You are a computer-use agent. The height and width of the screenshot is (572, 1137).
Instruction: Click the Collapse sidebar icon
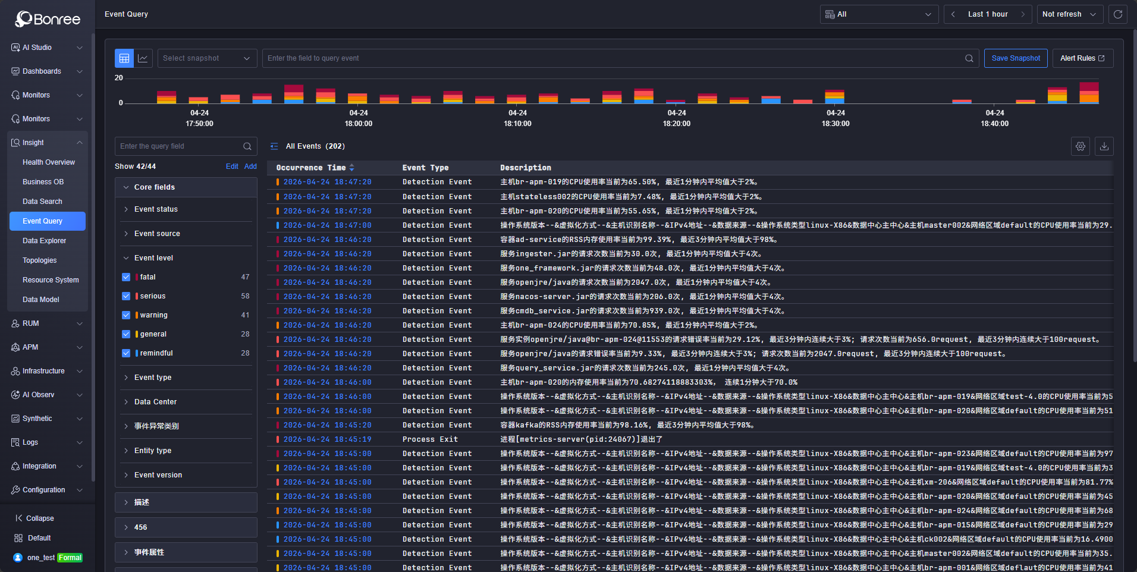point(18,518)
